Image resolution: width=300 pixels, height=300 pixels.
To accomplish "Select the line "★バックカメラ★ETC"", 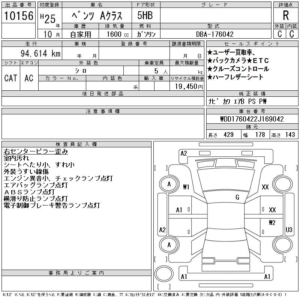I will [238, 61].
